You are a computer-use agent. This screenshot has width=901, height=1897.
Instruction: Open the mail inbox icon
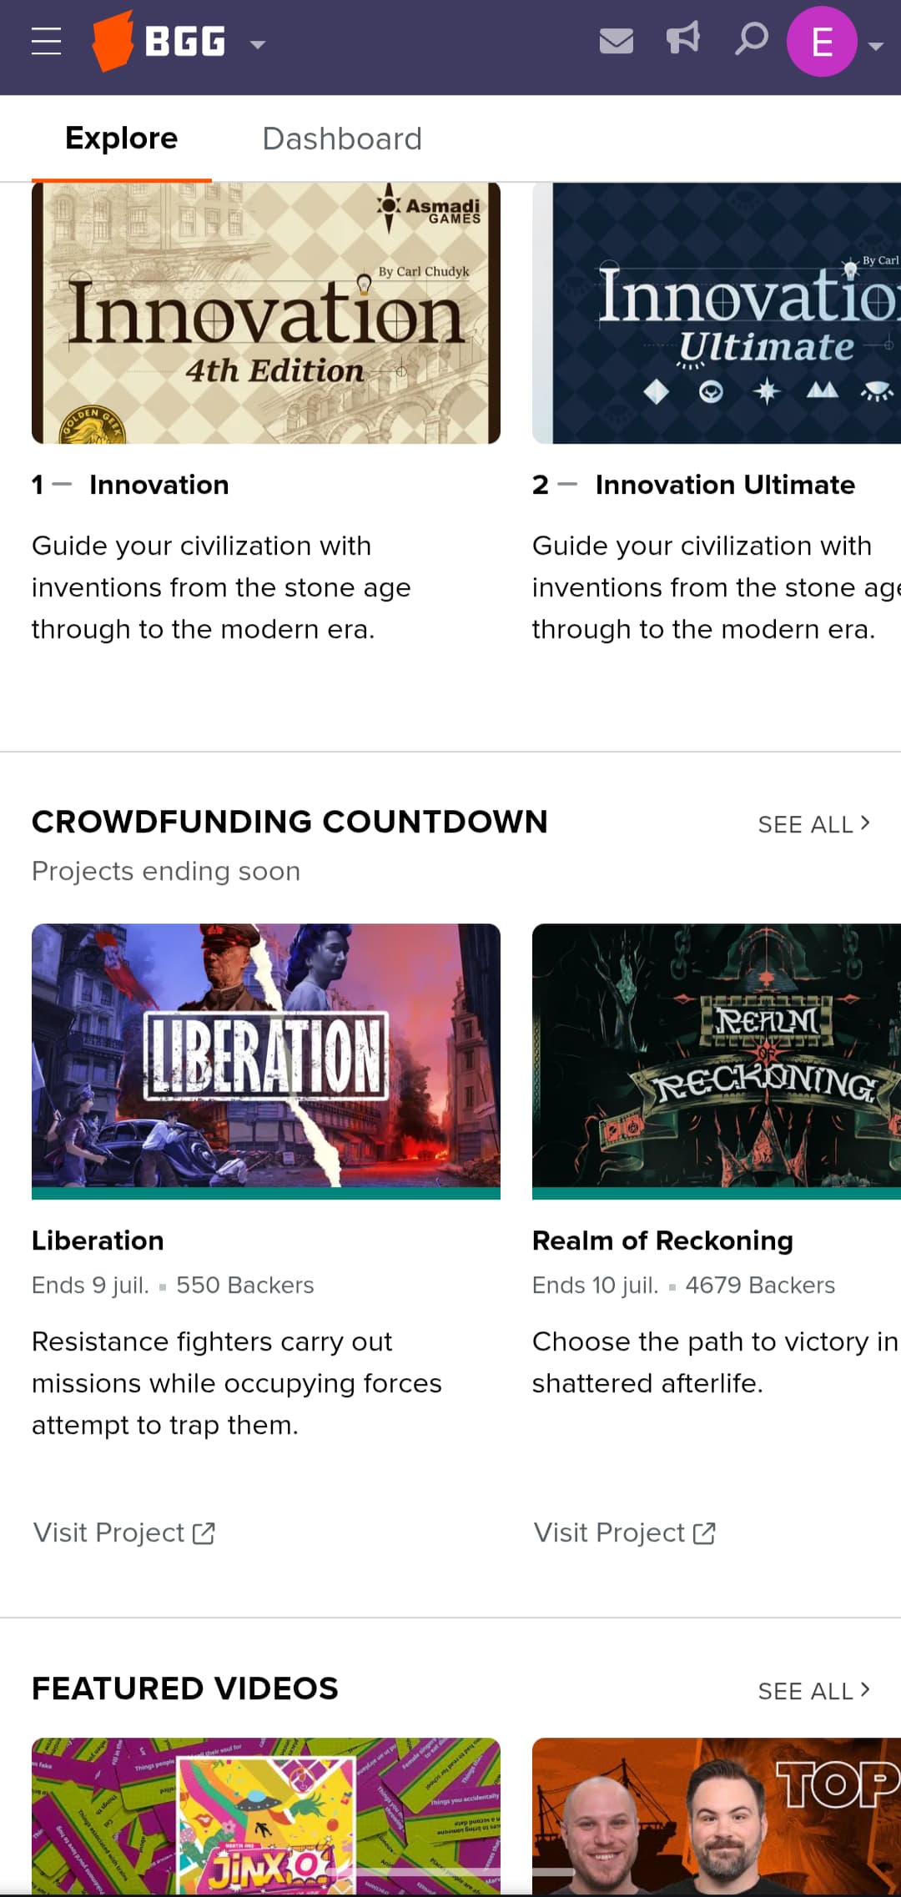tap(617, 41)
